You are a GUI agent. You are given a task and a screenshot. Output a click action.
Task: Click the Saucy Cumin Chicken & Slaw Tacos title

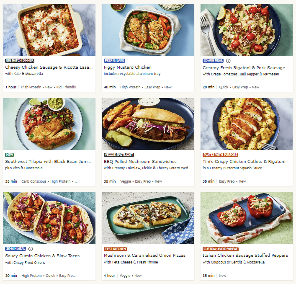click(x=42, y=256)
